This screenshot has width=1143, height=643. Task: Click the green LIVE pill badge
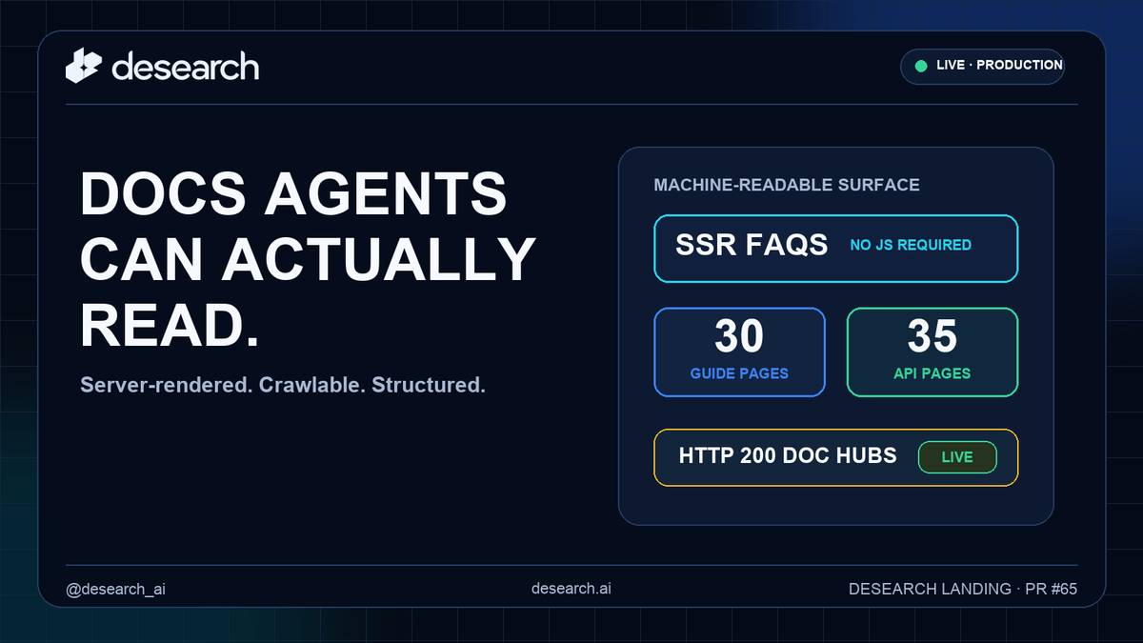[957, 457]
